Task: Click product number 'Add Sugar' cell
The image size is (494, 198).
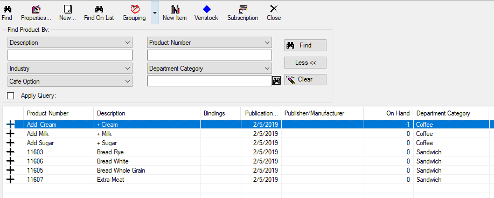Action: click(x=59, y=143)
